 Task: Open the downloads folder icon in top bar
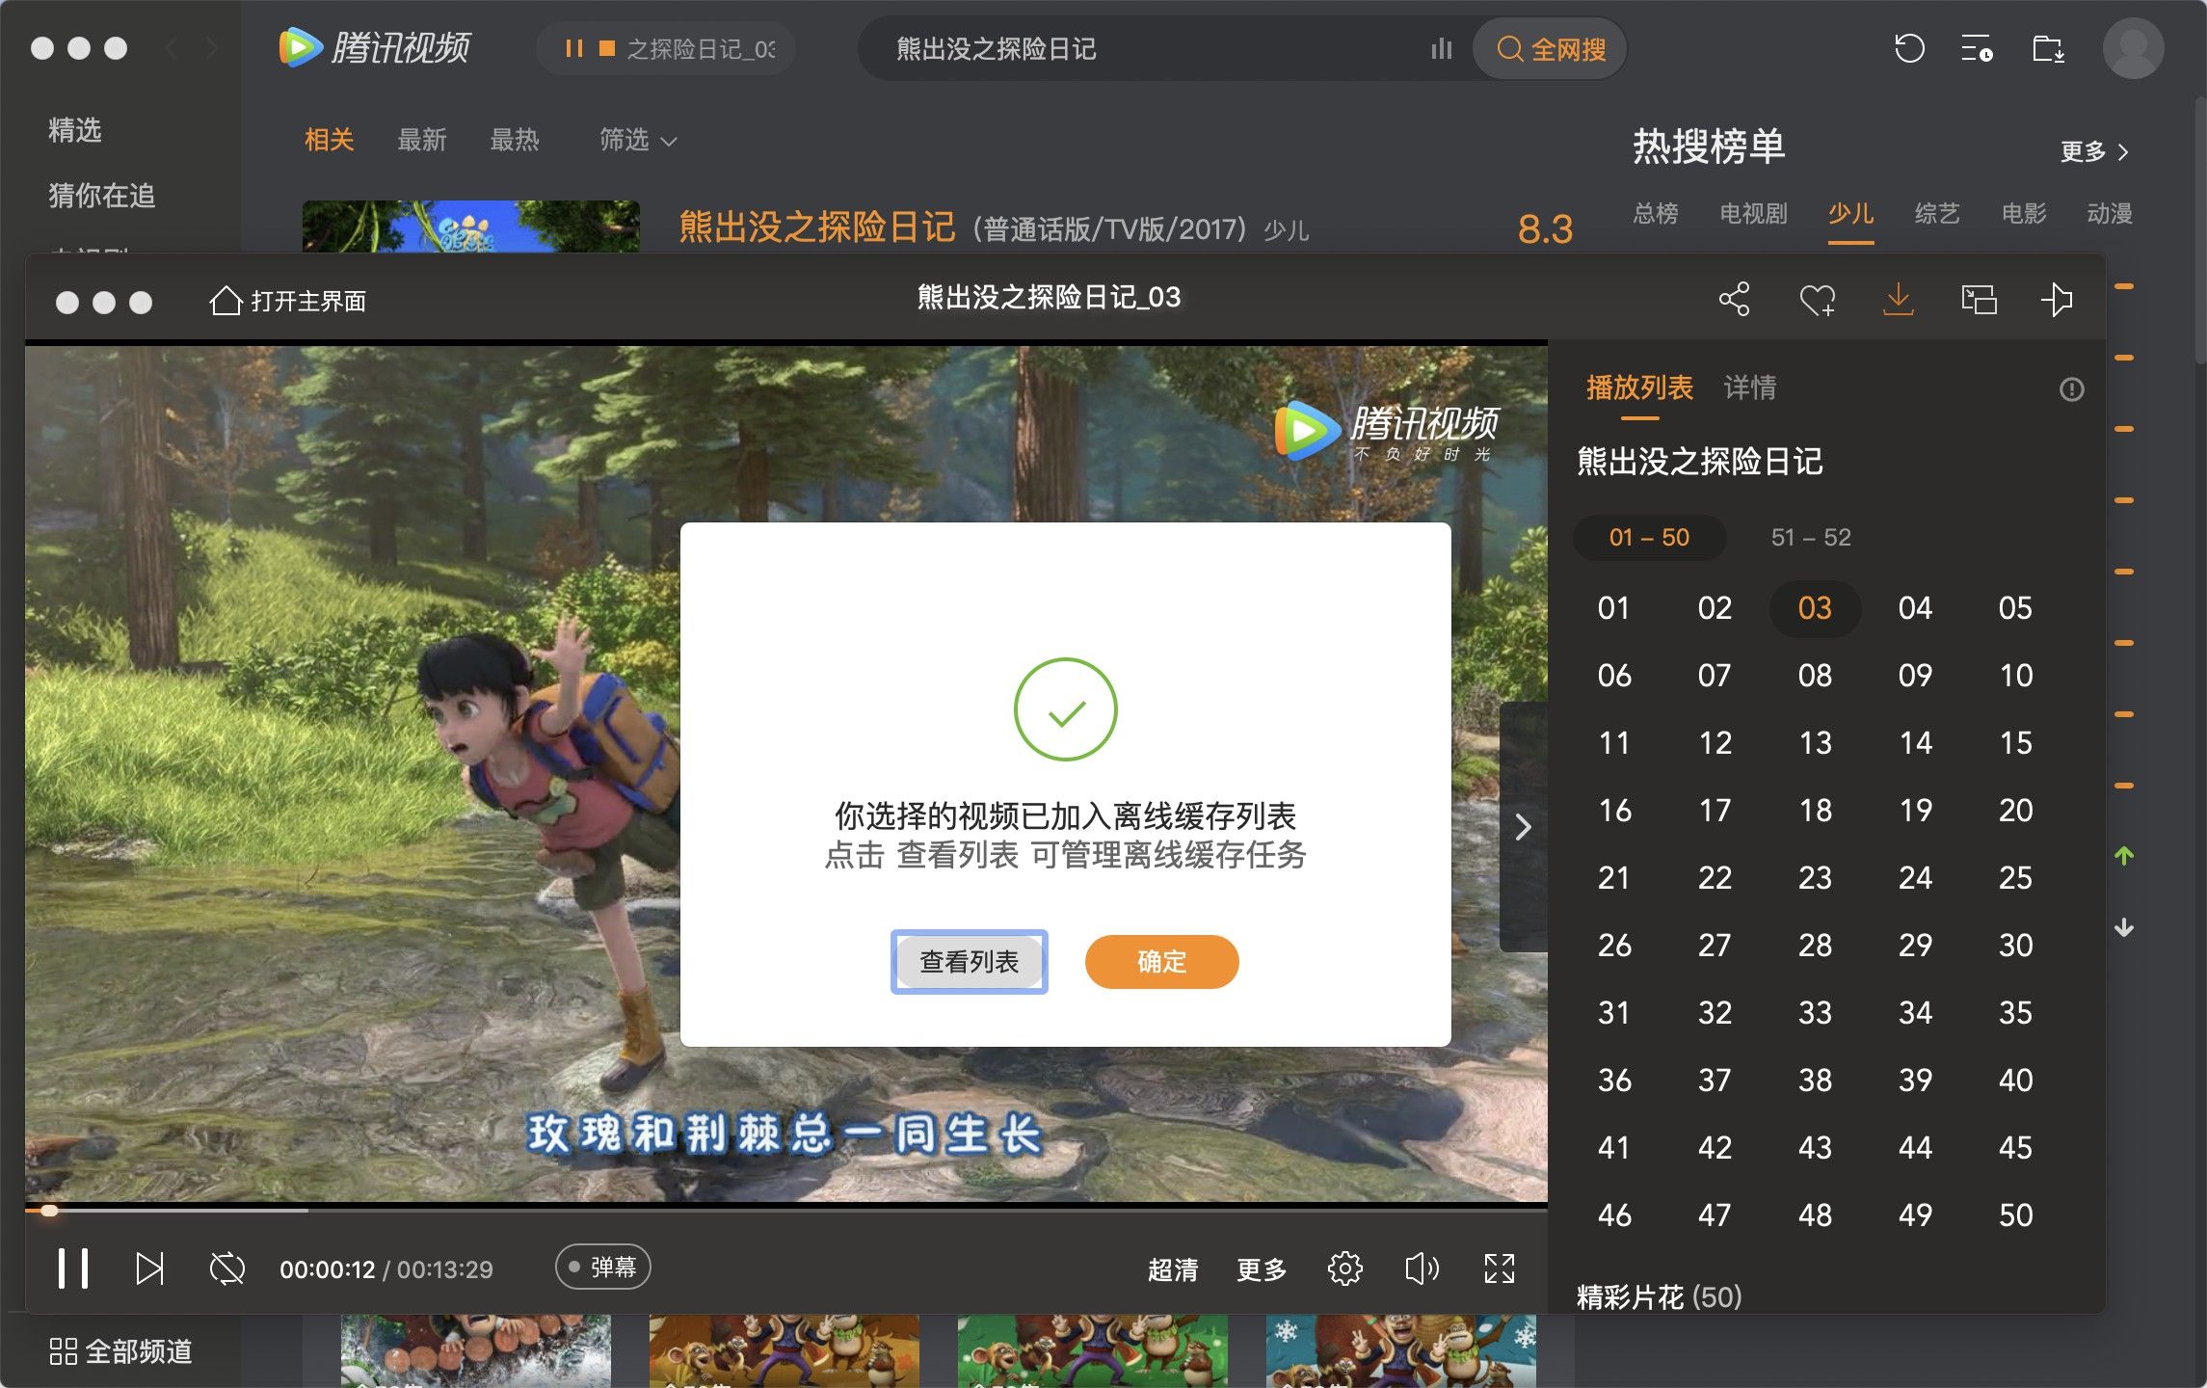click(x=2048, y=48)
